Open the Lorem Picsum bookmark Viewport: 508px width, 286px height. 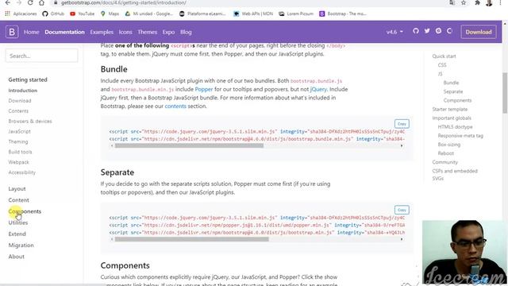pyautogui.click(x=296, y=14)
